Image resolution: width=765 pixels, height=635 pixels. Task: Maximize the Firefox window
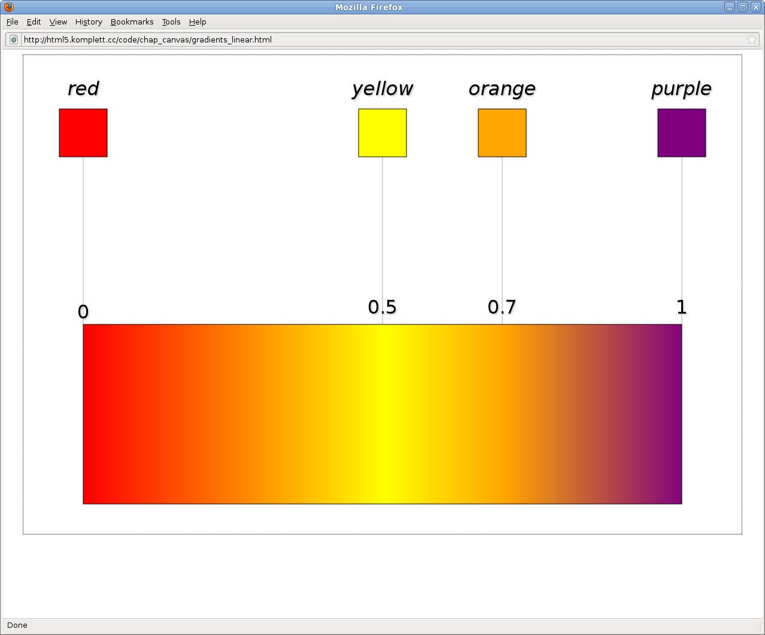pos(742,7)
